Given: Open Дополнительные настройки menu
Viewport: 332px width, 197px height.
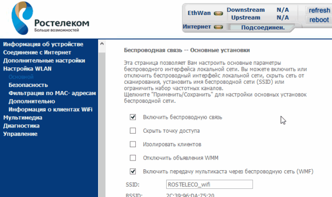Looking at the screenshot, I should pos(44,61).
